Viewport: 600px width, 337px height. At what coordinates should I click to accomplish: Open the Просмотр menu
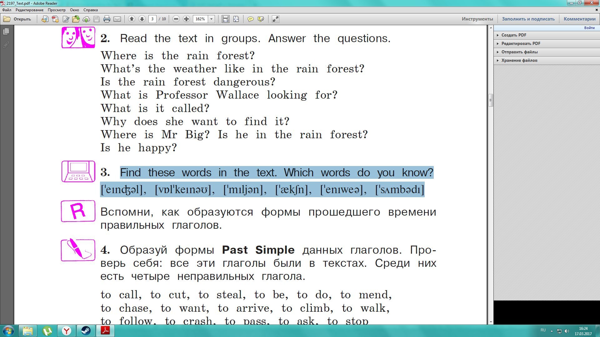[57, 10]
